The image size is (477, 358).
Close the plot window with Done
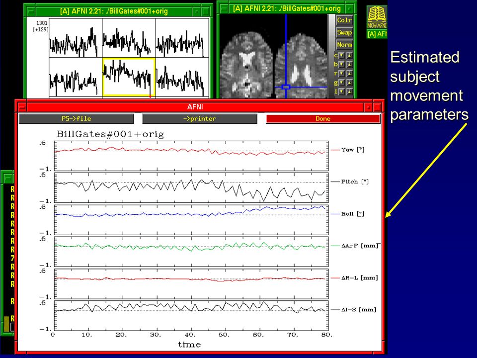pos(323,119)
